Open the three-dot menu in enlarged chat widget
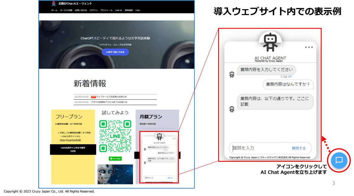Screen dimensions: 354x196 pyautogui.click(x=309, y=47)
